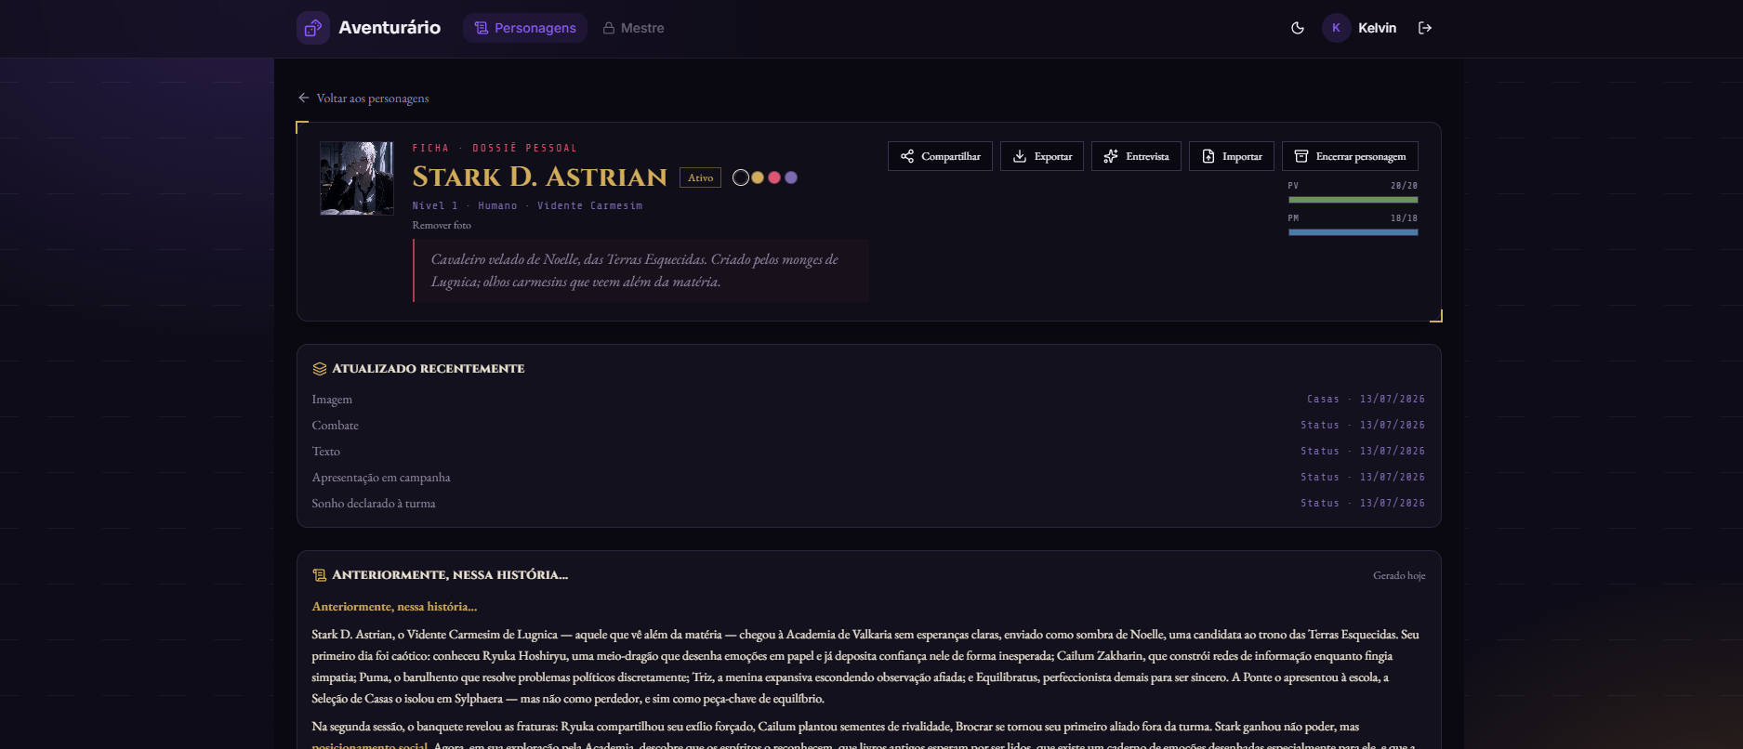This screenshot has width=1743, height=749.
Task: Click the 'Gerado hoje' label
Action: 1399,575
